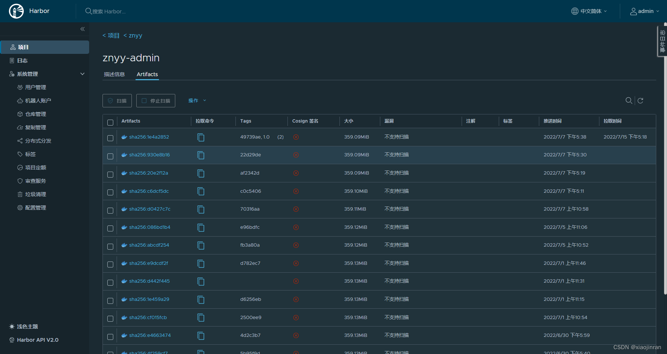This screenshot has height=354, width=667.
Task: Copy pull command for sha256:cf015fcb
Action: 201,318
